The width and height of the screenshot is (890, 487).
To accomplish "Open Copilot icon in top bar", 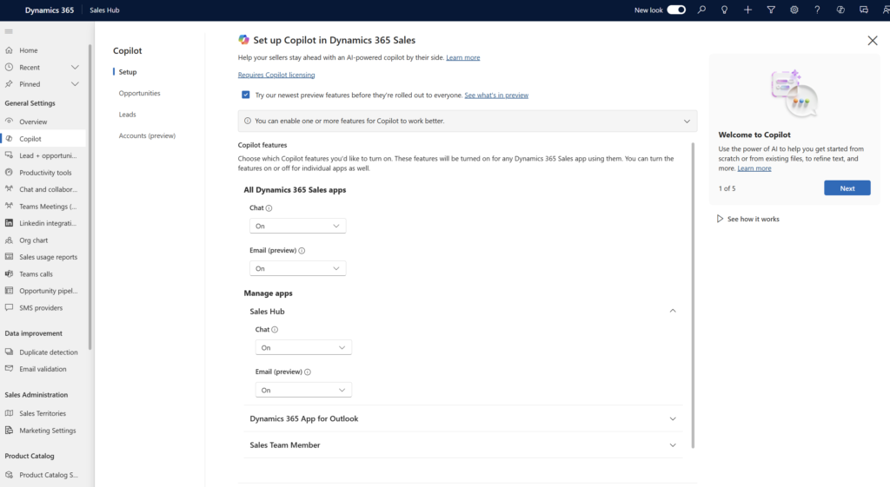I will coord(840,10).
